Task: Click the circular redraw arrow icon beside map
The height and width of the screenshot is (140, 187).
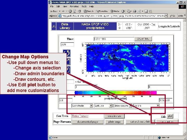Action: click(x=67, y=53)
